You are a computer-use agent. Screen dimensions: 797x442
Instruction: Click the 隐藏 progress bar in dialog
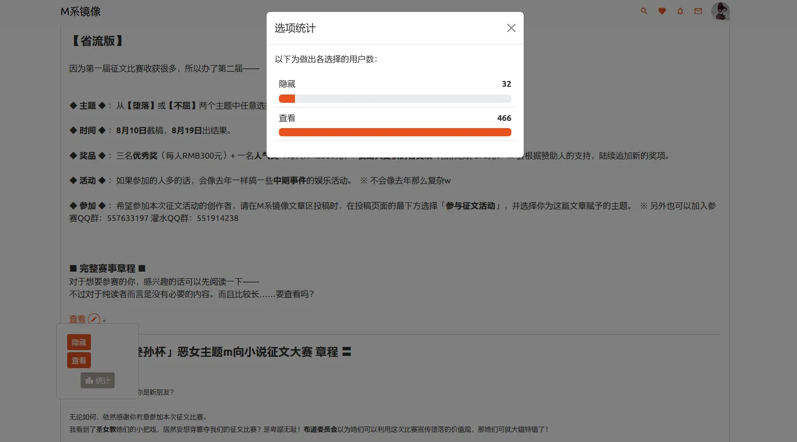(x=395, y=99)
